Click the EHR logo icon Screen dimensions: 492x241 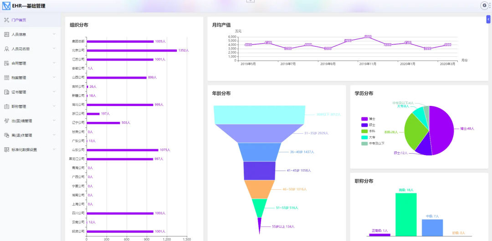tap(6, 5)
